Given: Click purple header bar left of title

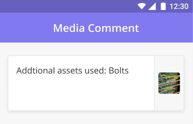Looking at the screenshot, I should [26, 27].
